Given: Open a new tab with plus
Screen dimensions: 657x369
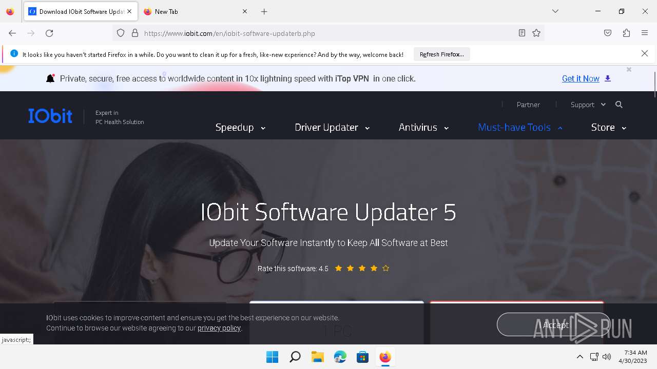Looking at the screenshot, I should pos(264,11).
